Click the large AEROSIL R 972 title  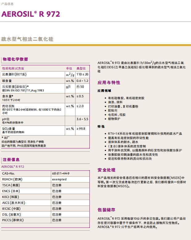pos(31,14)
